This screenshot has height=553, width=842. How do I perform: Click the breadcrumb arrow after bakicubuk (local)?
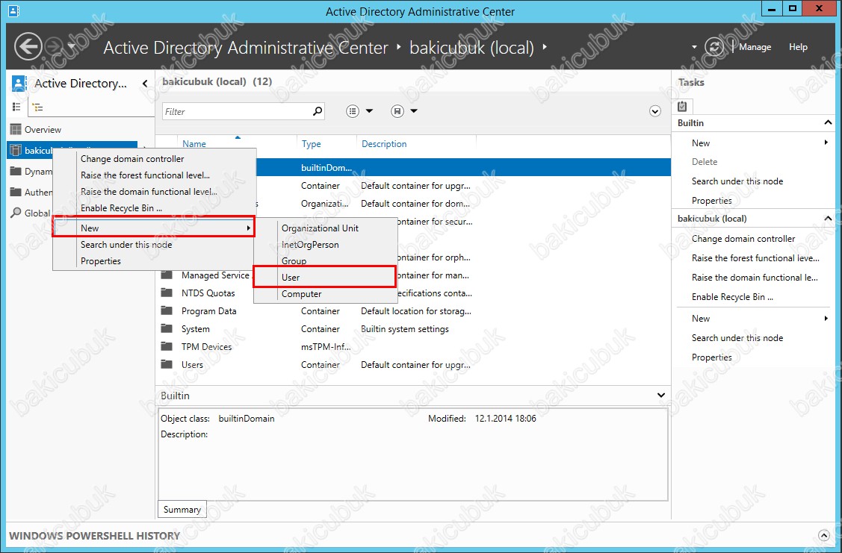545,47
